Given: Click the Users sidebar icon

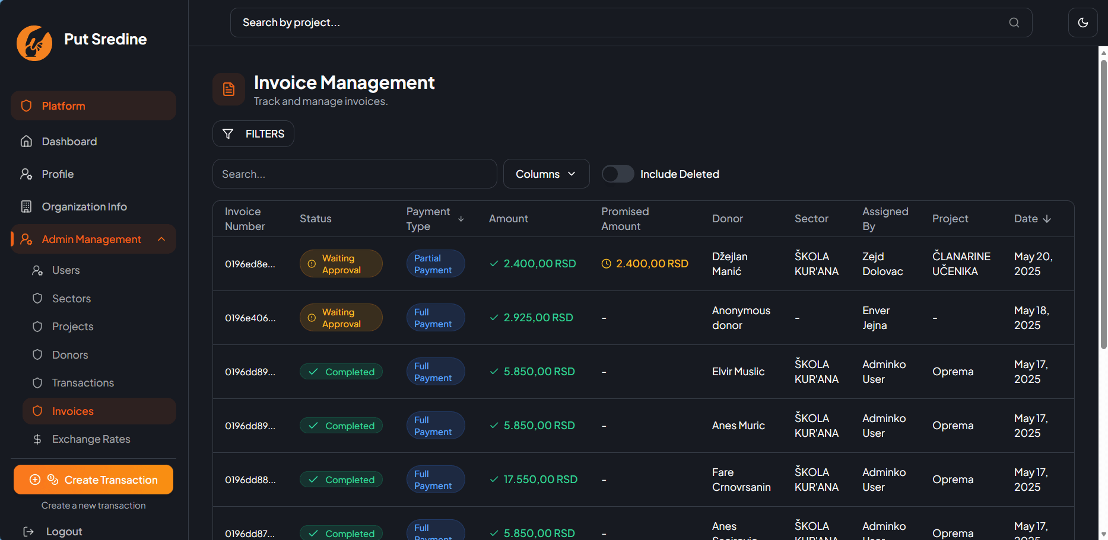Looking at the screenshot, I should 37,270.
